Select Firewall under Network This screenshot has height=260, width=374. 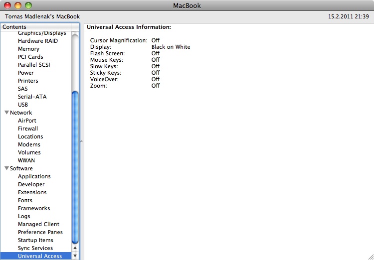click(x=28, y=129)
